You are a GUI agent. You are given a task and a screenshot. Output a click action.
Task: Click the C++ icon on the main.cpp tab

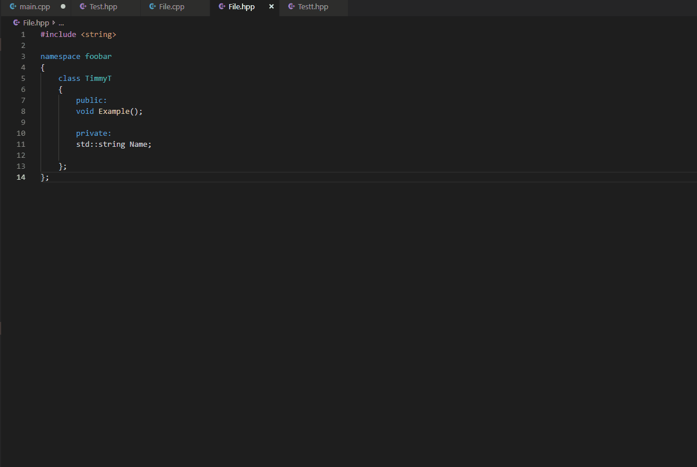click(13, 6)
